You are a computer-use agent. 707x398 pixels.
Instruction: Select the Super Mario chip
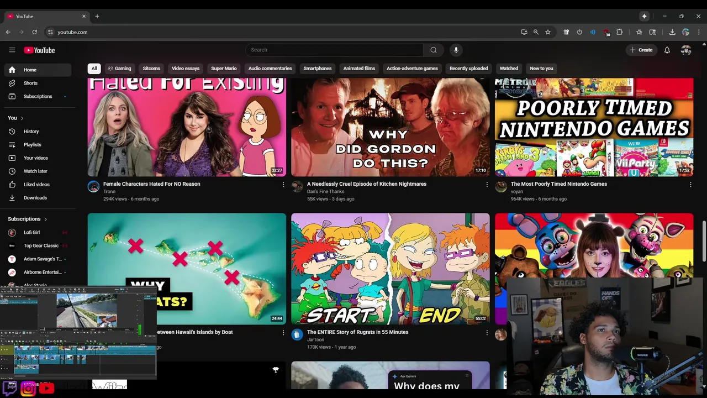tap(224, 69)
